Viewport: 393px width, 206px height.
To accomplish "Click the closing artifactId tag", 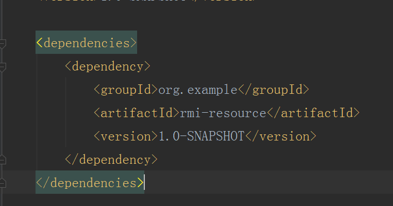I will (x=313, y=113).
